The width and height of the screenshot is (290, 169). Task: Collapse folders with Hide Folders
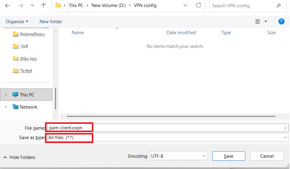(19, 157)
